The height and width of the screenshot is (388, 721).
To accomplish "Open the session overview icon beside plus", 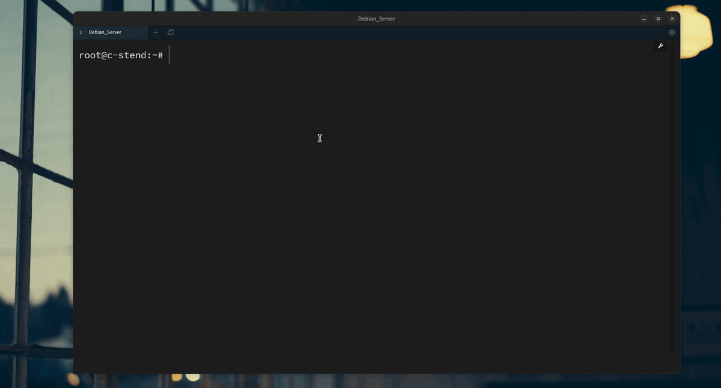I will point(171,32).
